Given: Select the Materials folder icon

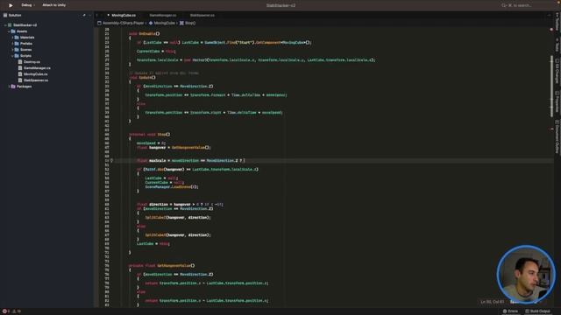Looking at the screenshot, I should (17, 38).
